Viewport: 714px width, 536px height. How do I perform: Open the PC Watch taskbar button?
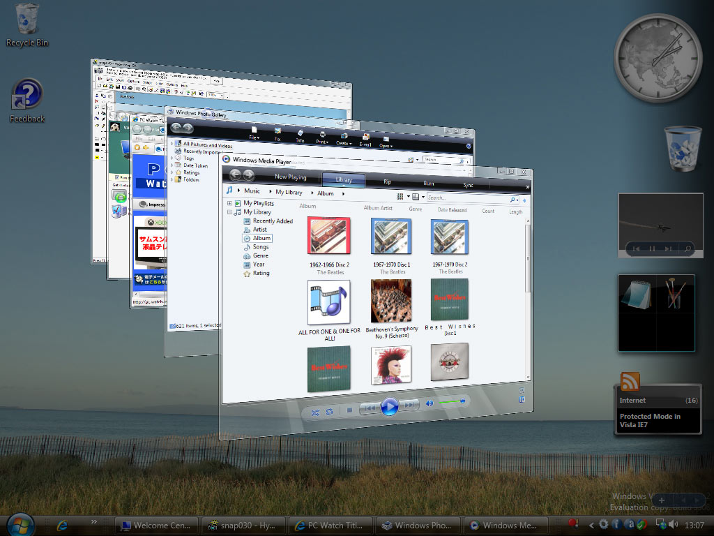pyautogui.click(x=330, y=526)
